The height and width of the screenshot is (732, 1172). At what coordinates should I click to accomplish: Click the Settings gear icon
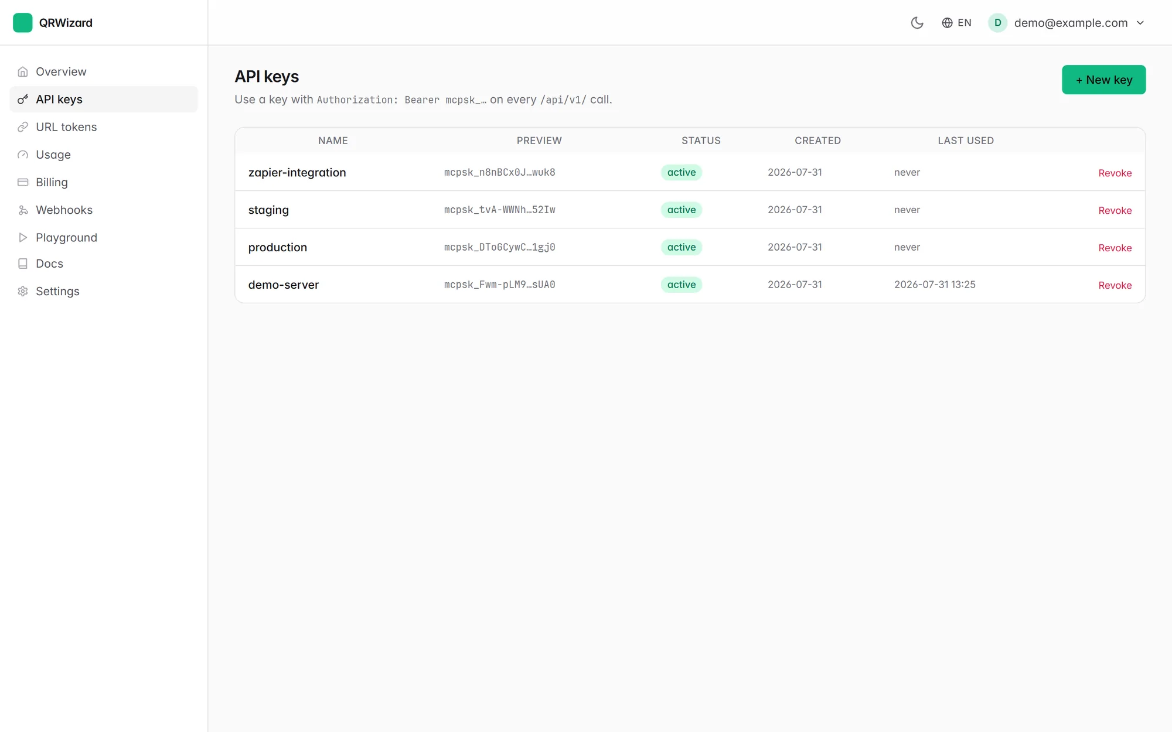tap(23, 291)
